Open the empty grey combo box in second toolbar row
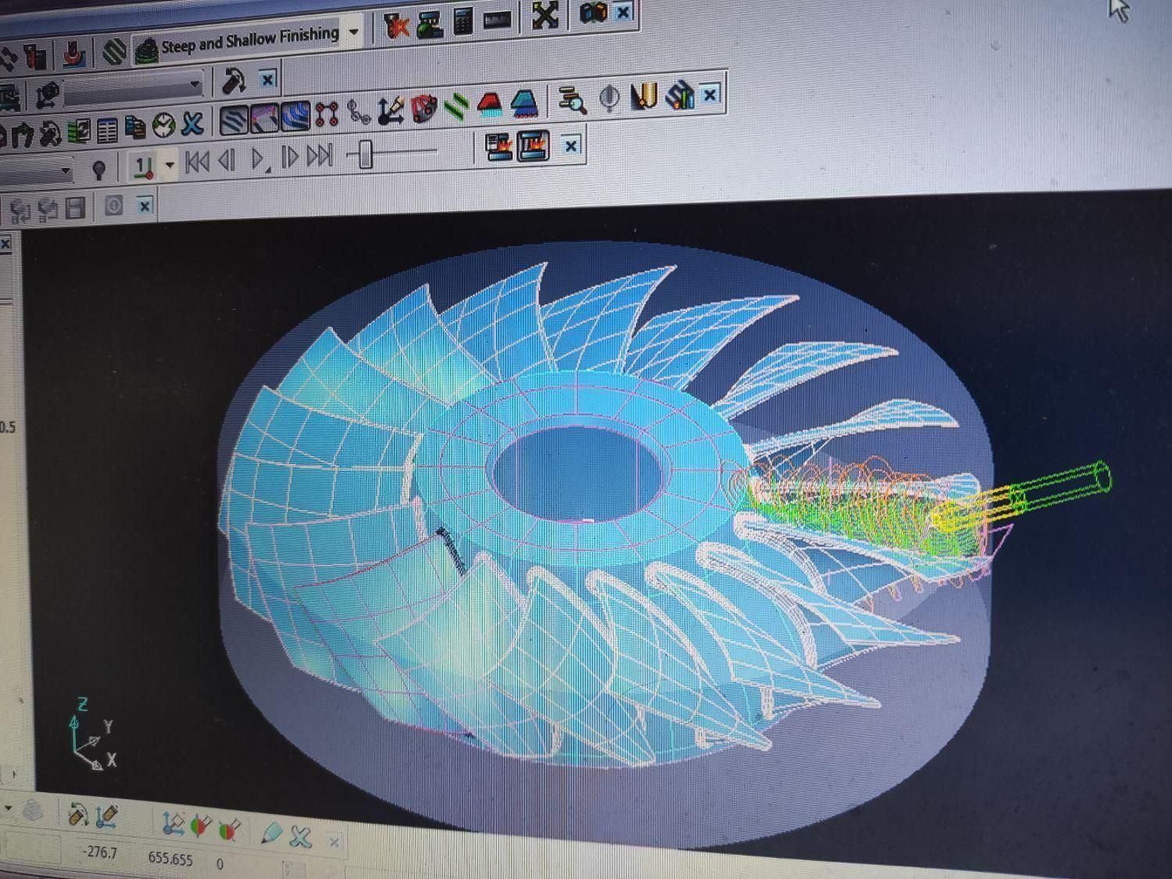Viewport: 1172px width, 879px height. [133, 86]
